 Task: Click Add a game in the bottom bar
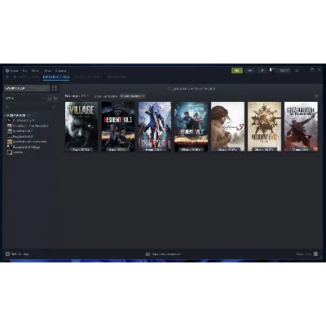pos(17,254)
